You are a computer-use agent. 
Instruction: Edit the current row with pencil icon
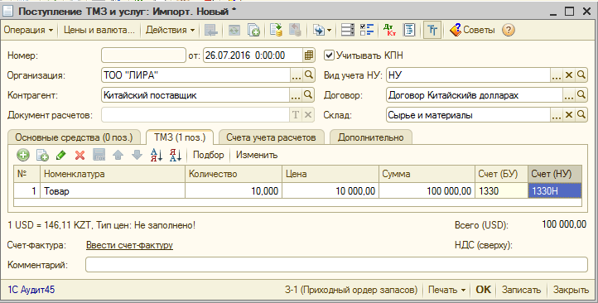point(61,155)
